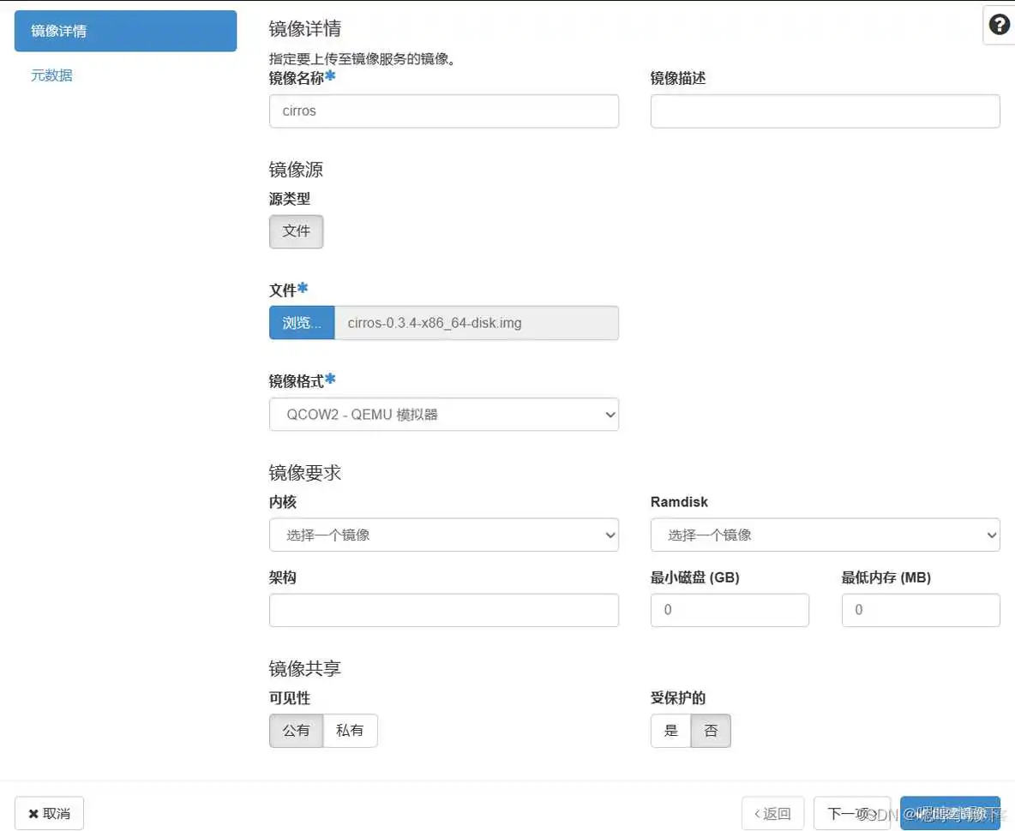The height and width of the screenshot is (831, 1015).
Task: Set 受保护的 to 是
Action: tap(670, 731)
